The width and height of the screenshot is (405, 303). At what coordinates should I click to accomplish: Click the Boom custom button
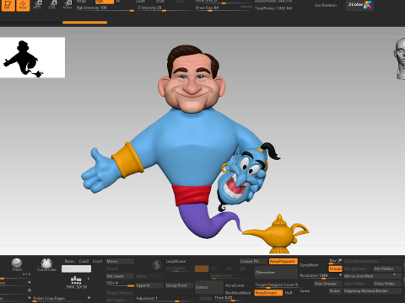click(69, 261)
